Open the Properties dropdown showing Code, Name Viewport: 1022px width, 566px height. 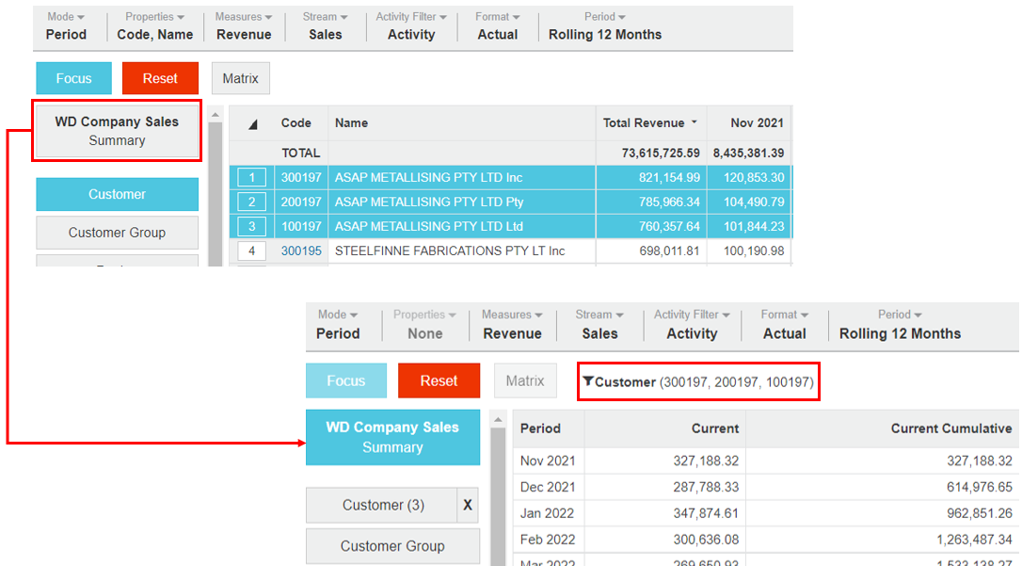tap(154, 25)
